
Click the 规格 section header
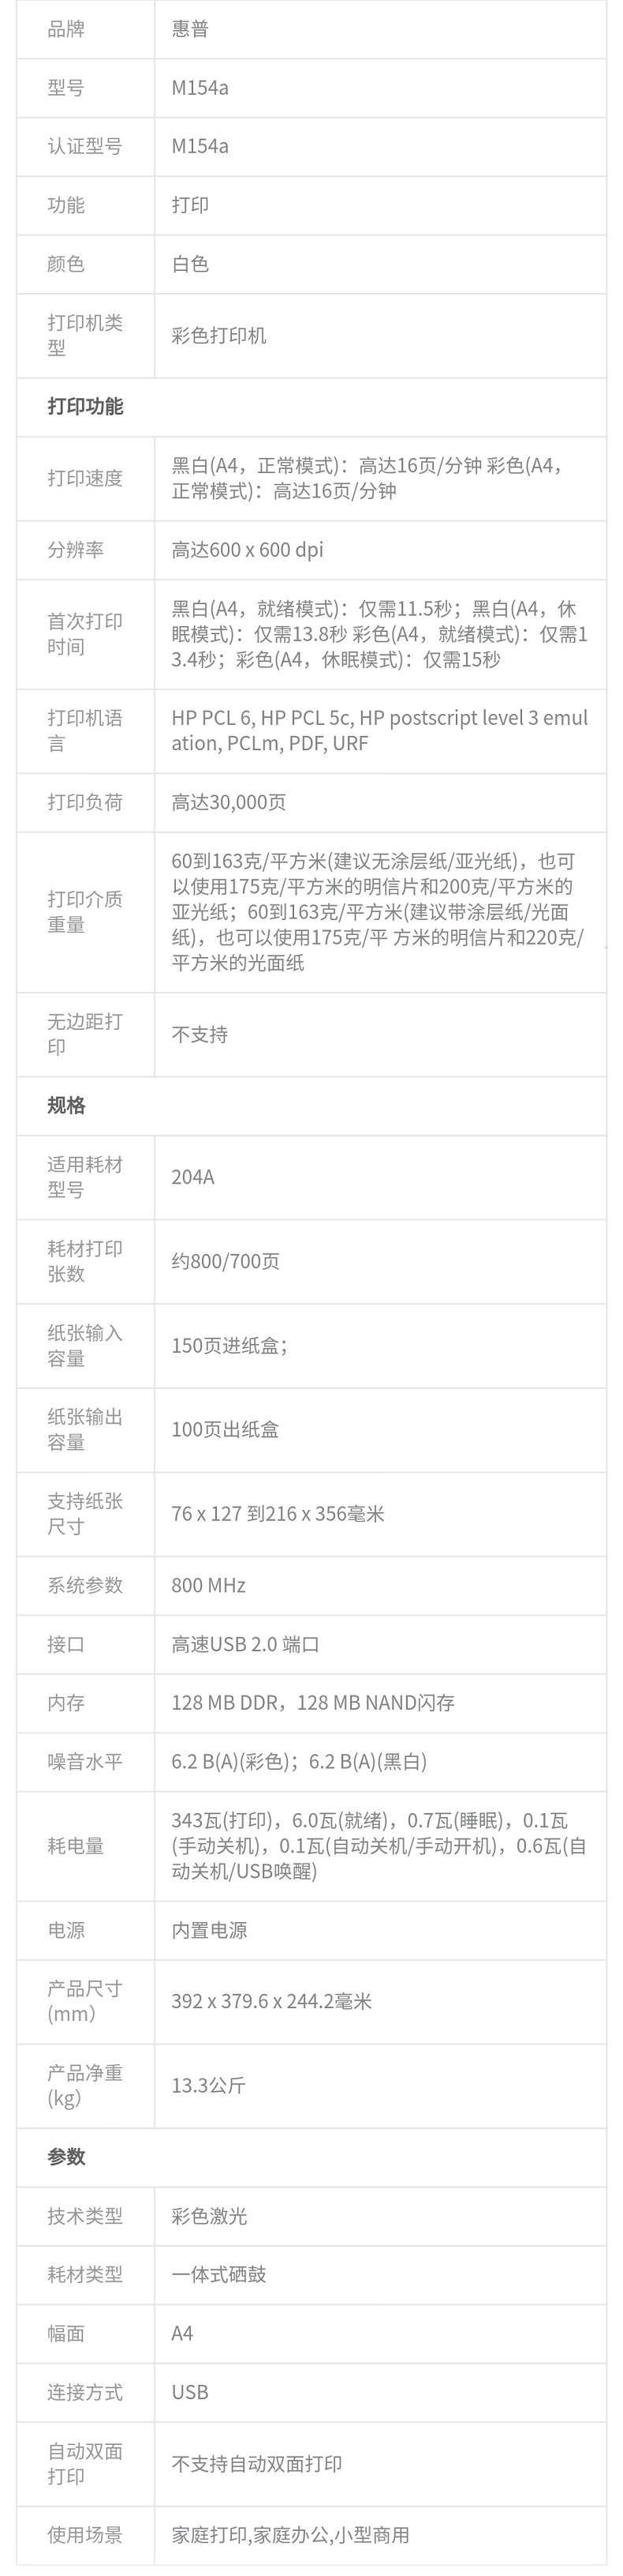(66, 1106)
